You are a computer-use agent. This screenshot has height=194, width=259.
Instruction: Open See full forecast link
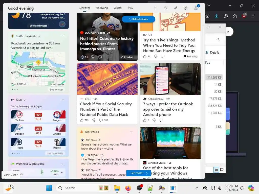click(38, 26)
